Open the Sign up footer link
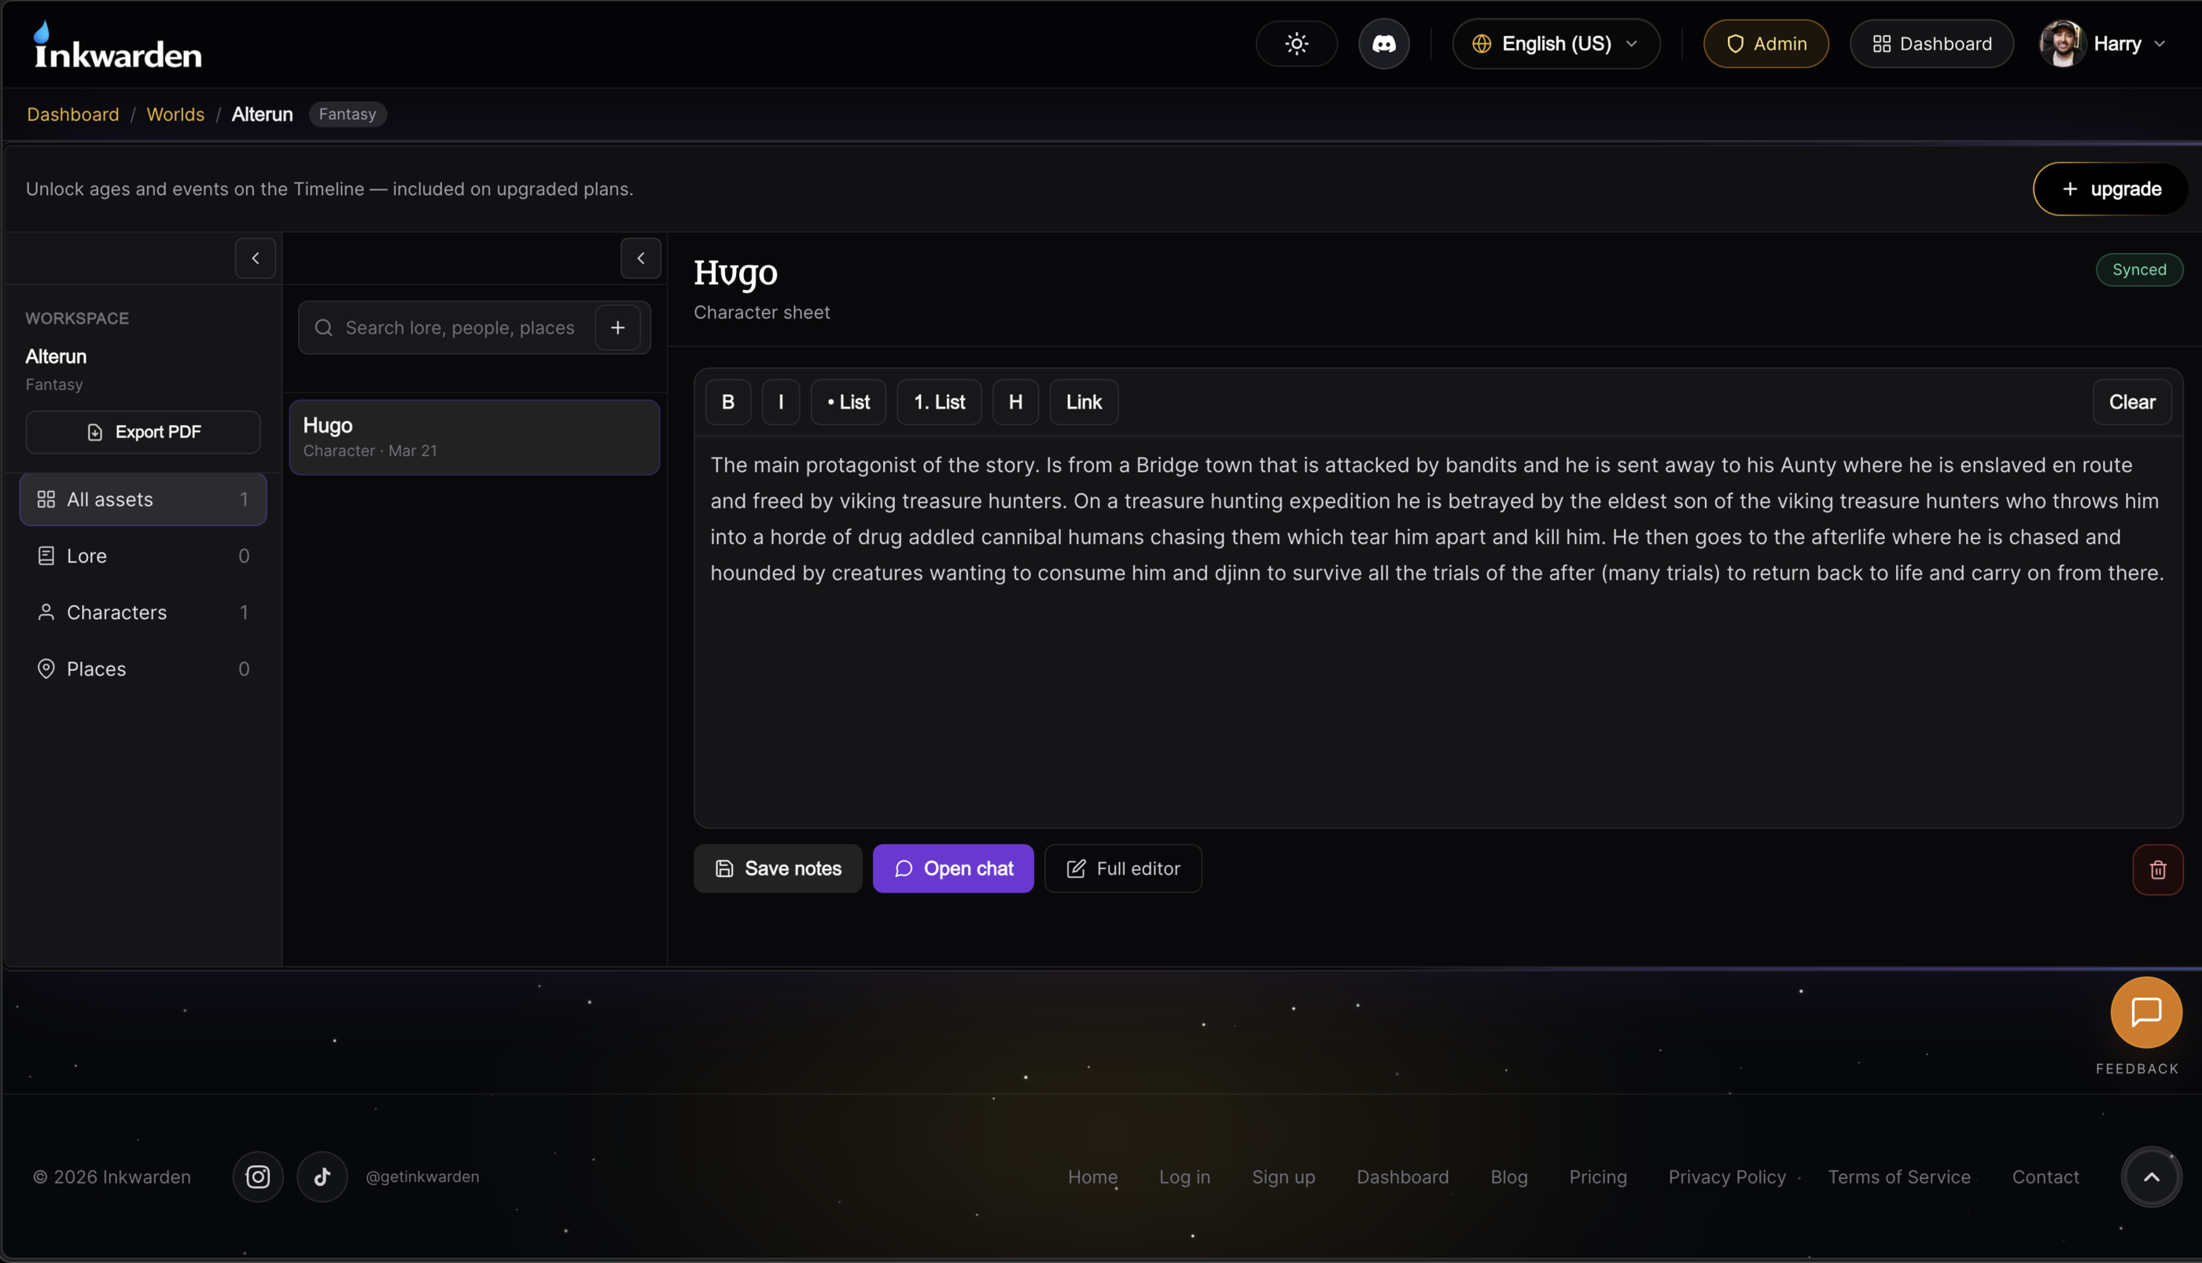The height and width of the screenshot is (1263, 2202). point(1283,1177)
